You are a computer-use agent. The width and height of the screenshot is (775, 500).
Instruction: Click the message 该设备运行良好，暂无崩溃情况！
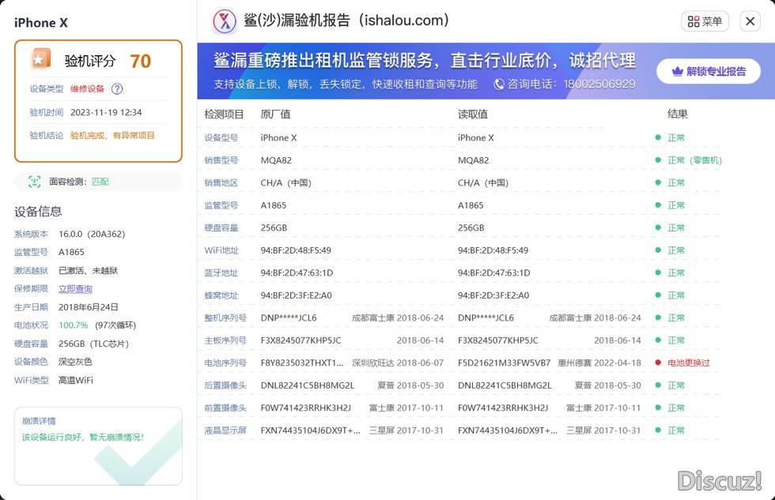[83, 438]
